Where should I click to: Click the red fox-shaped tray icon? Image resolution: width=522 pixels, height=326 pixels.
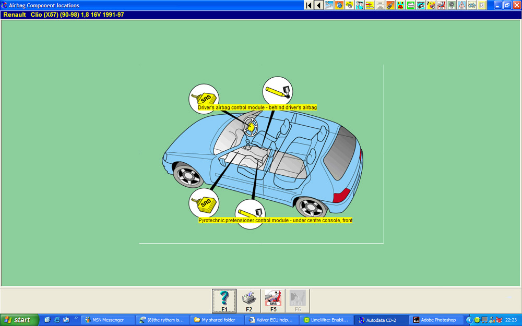pyautogui.click(x=499, y=320)
